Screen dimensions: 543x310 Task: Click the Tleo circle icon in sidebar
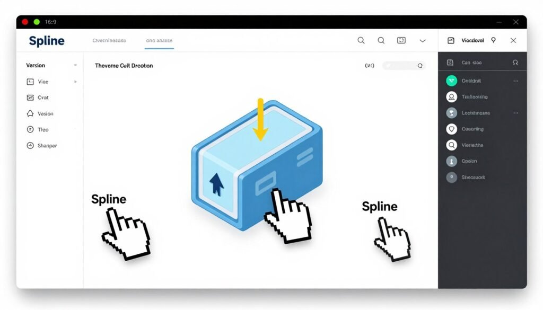30,129
